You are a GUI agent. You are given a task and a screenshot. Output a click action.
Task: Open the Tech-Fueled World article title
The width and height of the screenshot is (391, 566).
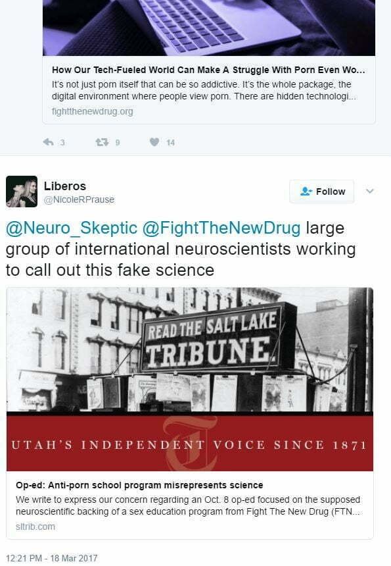click(208, 70)
